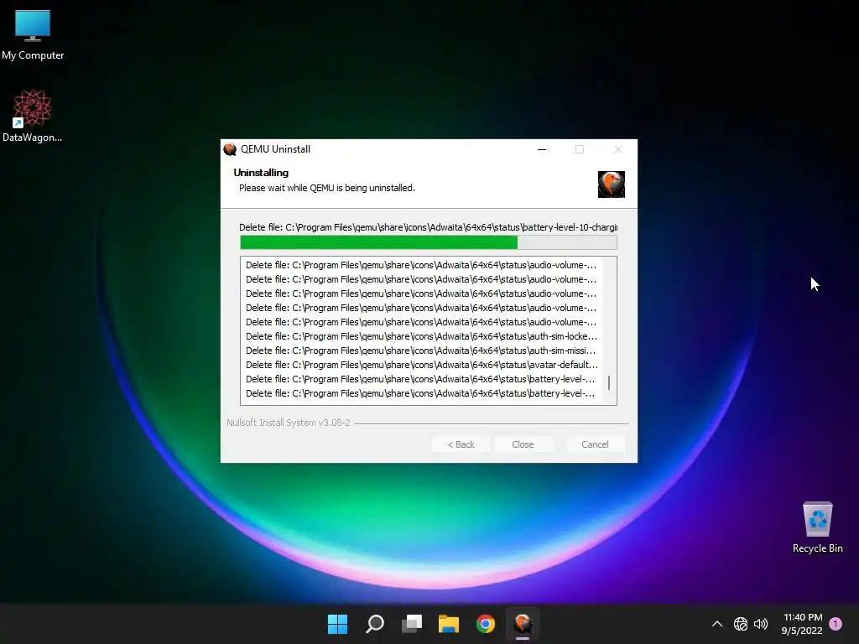Open My Computer desktop icon
Viewport: 859px width, 644px height.
(x=33, y=34)
